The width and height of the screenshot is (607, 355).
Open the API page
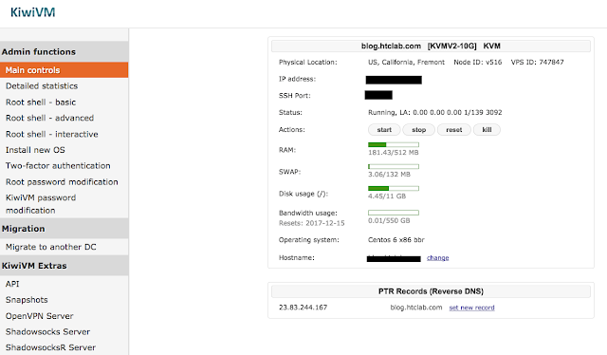pyautogui.click(x=12, y=284)
